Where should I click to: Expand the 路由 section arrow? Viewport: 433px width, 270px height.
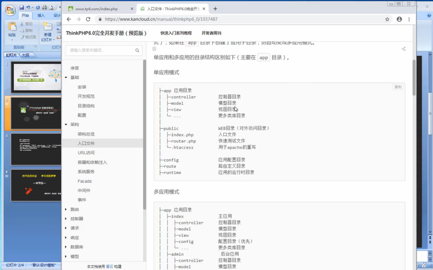pos(66,209)
